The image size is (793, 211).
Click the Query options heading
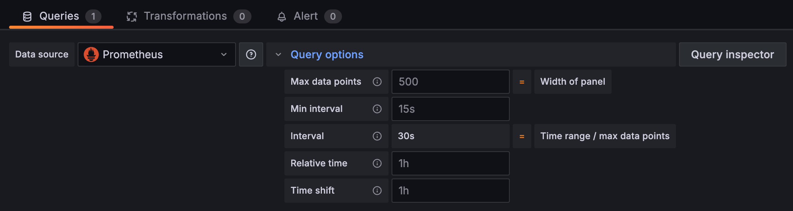[327, 54]
